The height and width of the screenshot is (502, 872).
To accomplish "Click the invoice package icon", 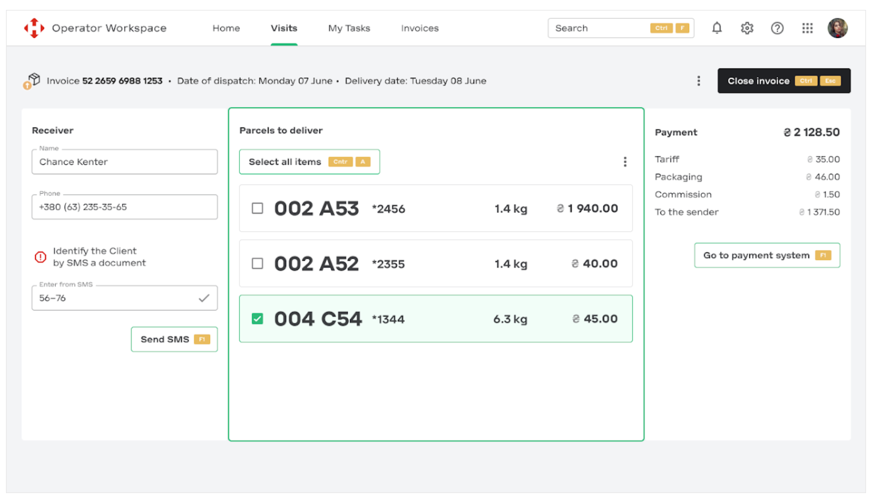I will [32, 81].
